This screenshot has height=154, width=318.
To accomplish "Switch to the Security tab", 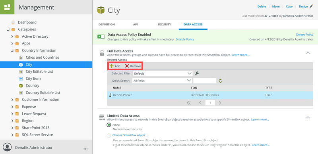I will pos(164,25).
